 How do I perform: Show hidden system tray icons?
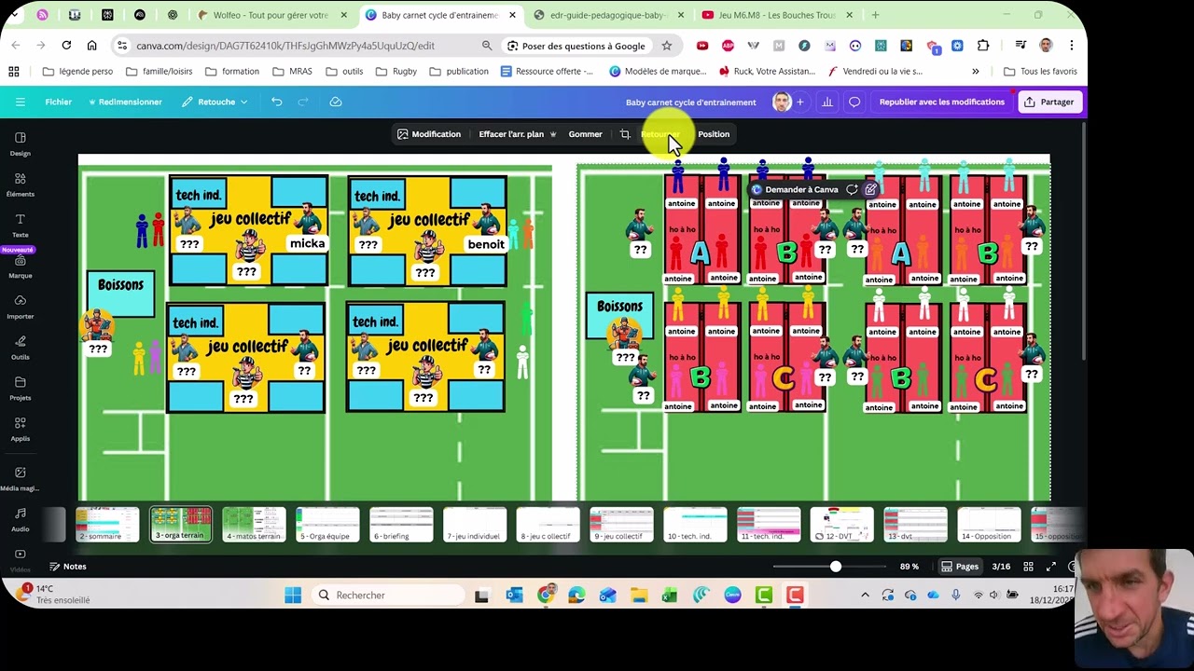point(865,595)
